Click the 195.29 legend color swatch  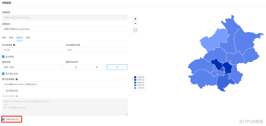click(135, 88)
